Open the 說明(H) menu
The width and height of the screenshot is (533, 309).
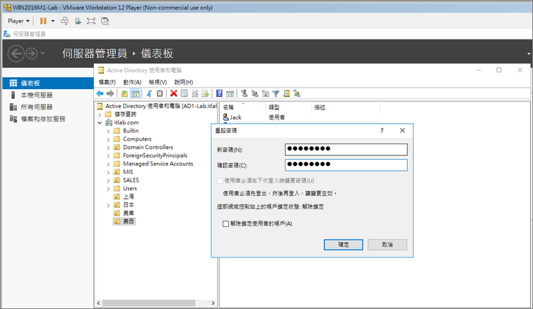coord(184,82)
